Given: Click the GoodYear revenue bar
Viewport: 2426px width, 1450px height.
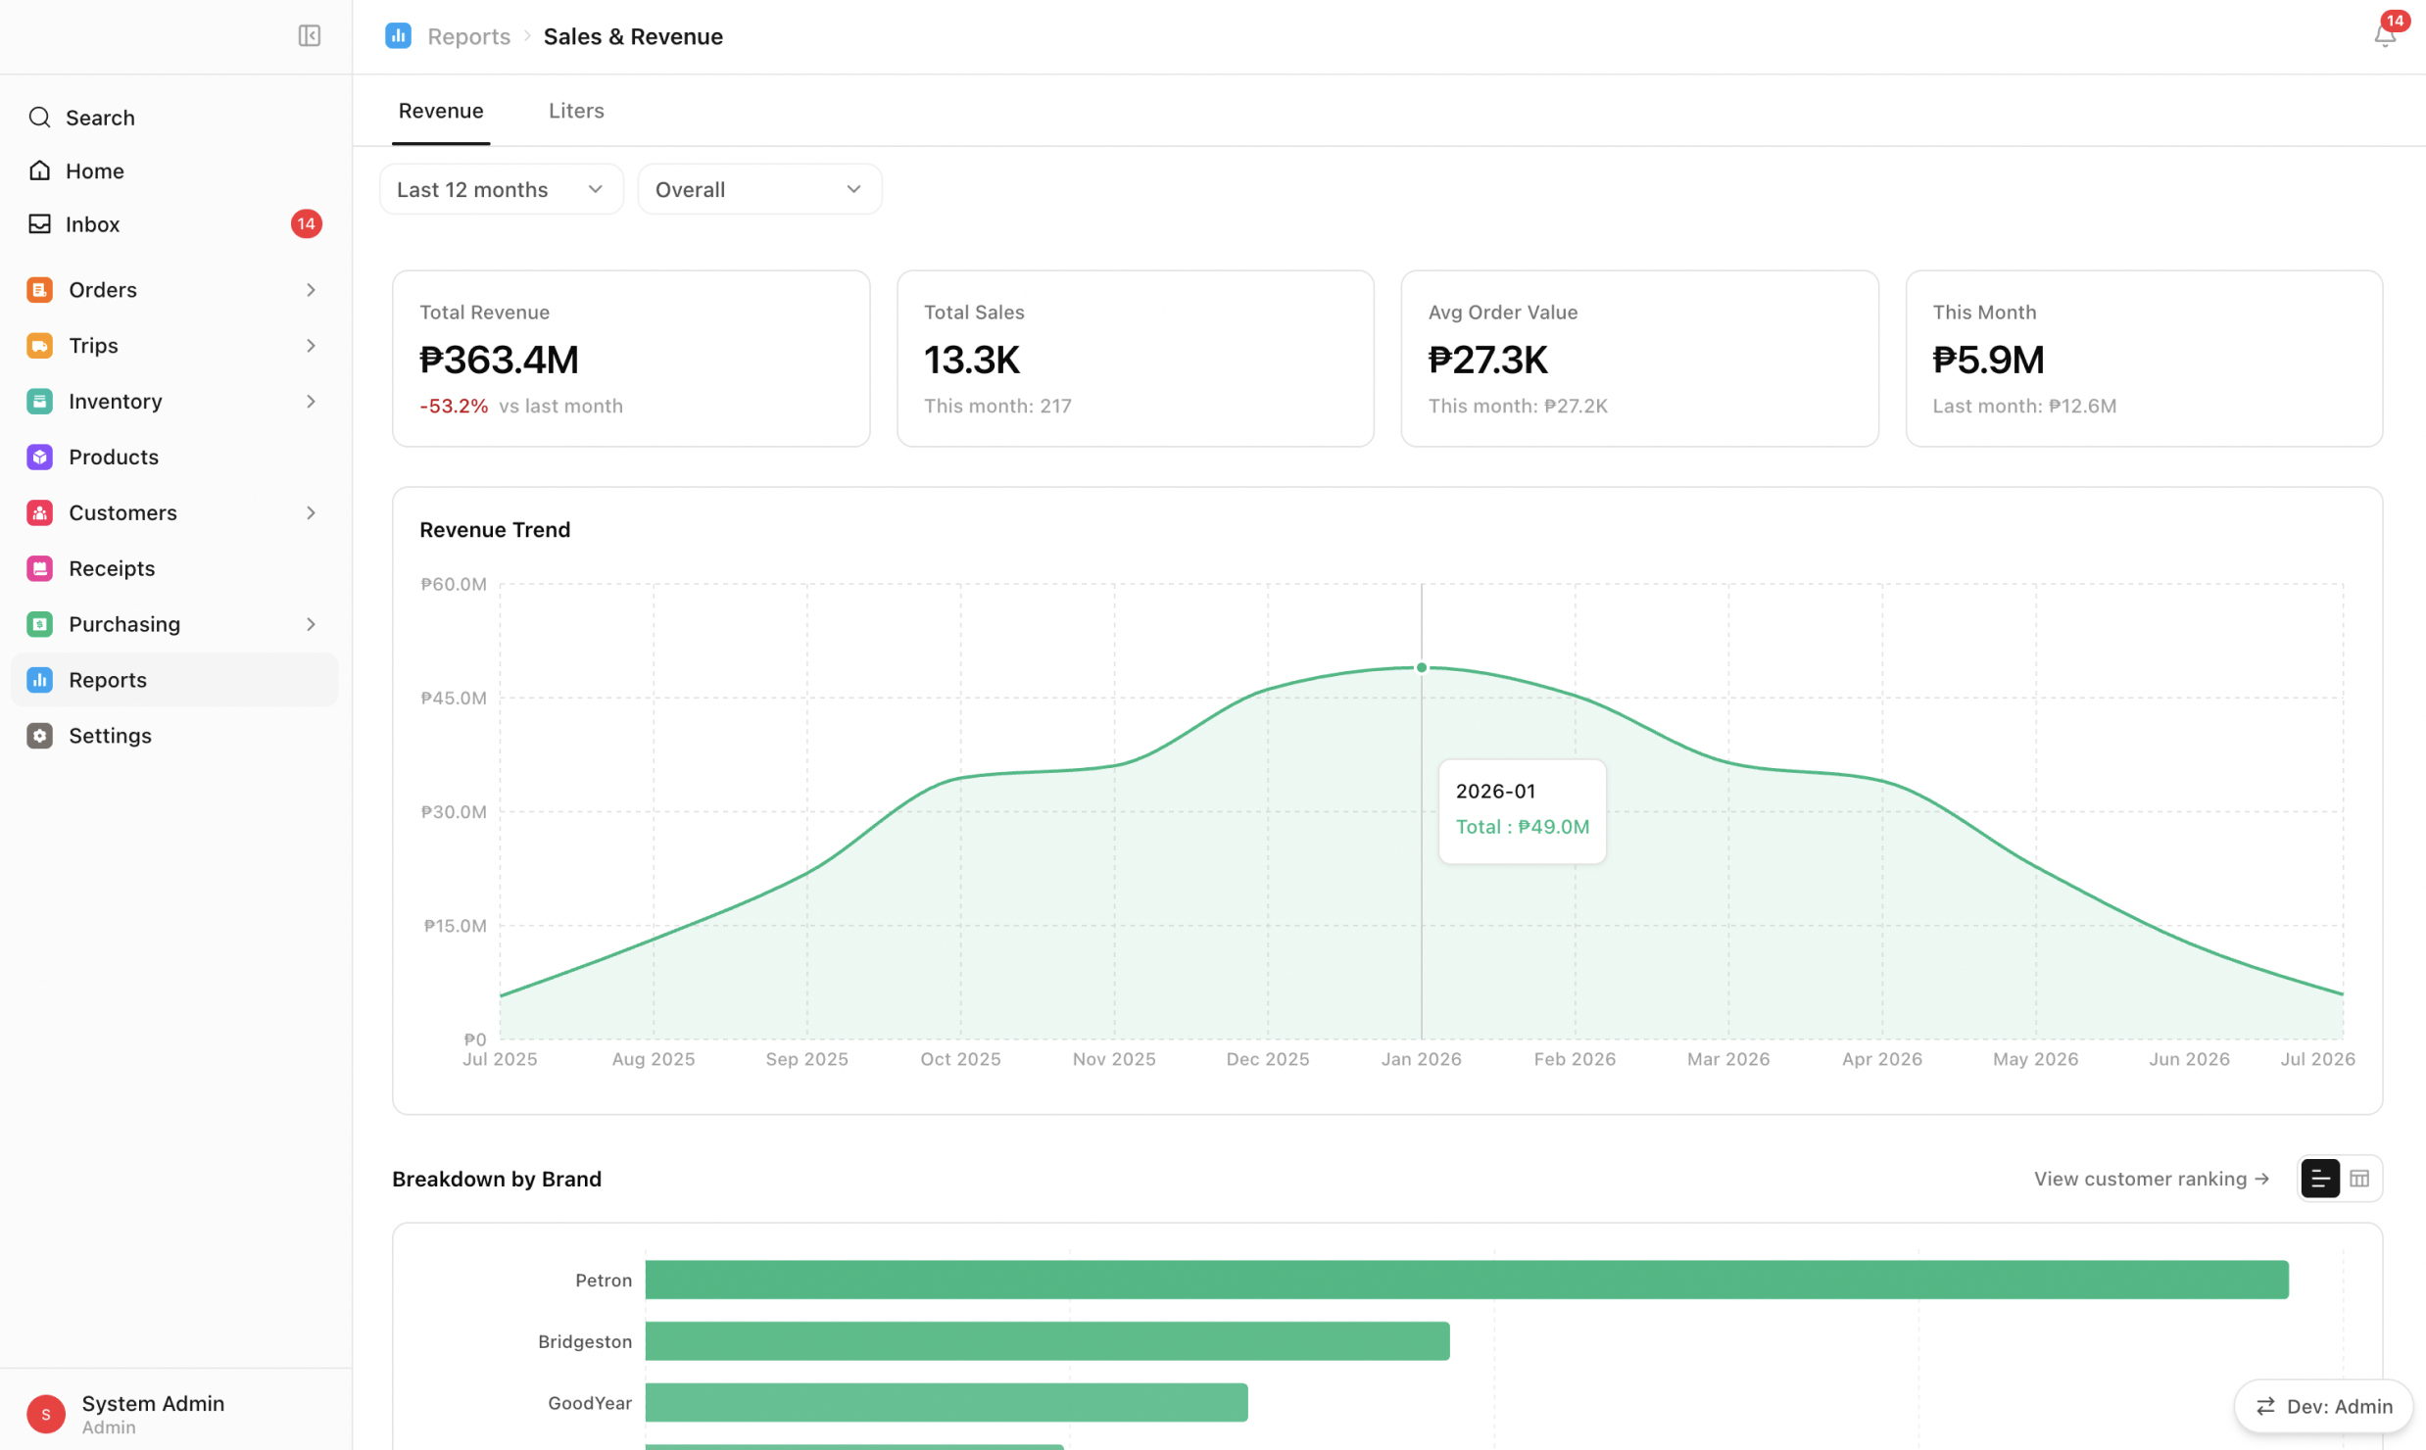Looking at the screenshot, I should point(946,1403).
